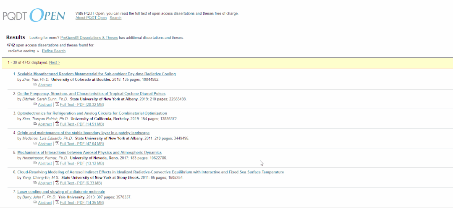
Task: Click the abstract icon for the stable boundary layer result
Action: pos(35,144)
